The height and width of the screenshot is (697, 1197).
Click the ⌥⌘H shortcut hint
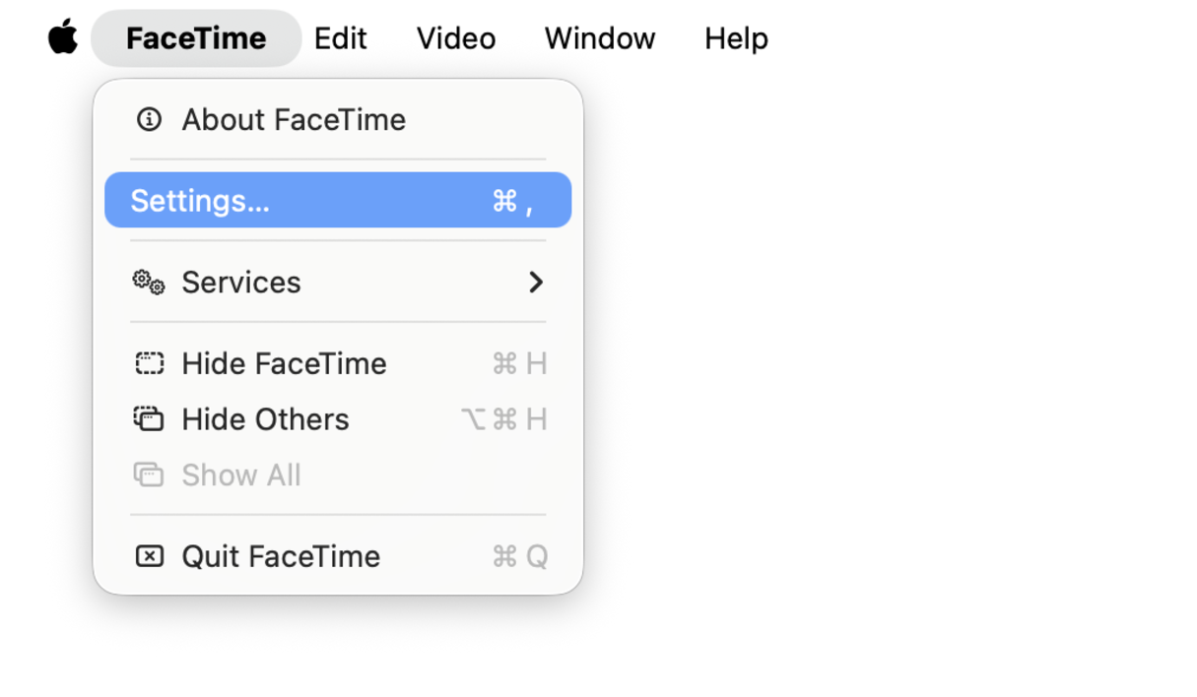(x=504, y=419)
